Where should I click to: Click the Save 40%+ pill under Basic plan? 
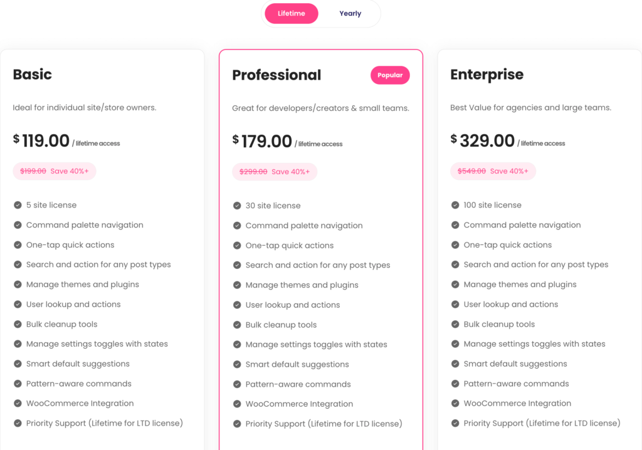[55, 170]
